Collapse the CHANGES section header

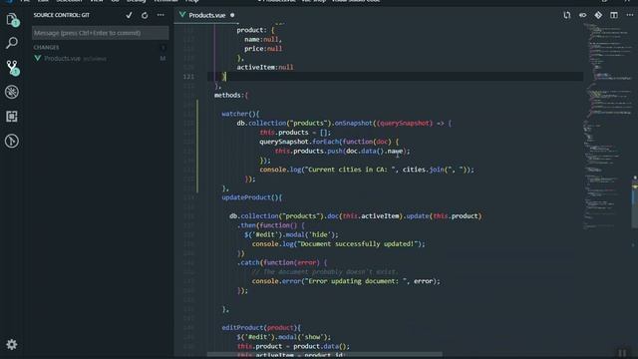coord(47,47)
